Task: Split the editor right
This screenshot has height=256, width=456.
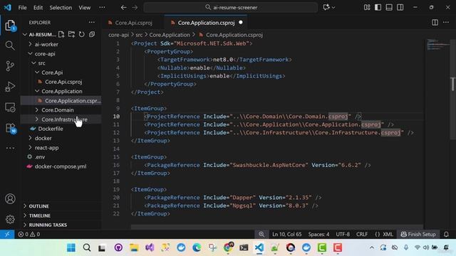Action: pyautogui.click(x=435, y=22)
